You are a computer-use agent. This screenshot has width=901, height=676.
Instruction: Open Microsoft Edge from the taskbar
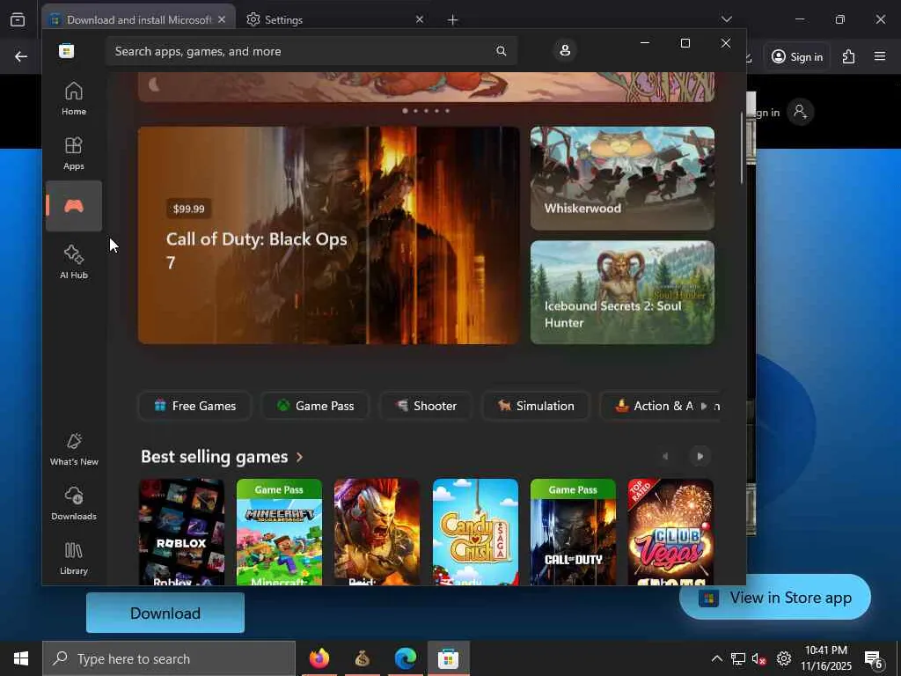pyautogui.click(x=405, y=658)
